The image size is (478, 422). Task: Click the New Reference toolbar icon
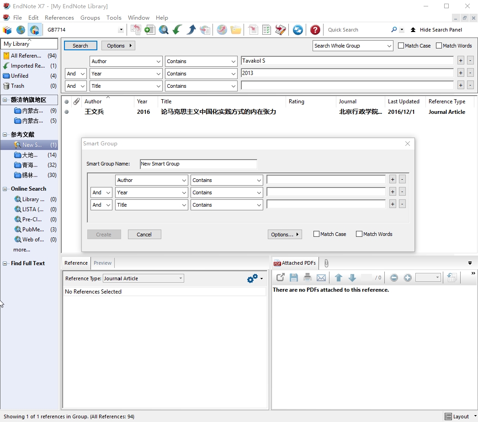(x=149, y=30)
